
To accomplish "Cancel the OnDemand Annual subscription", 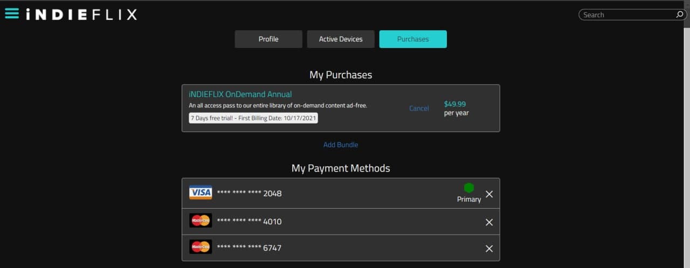I will [x=419, y=108].
